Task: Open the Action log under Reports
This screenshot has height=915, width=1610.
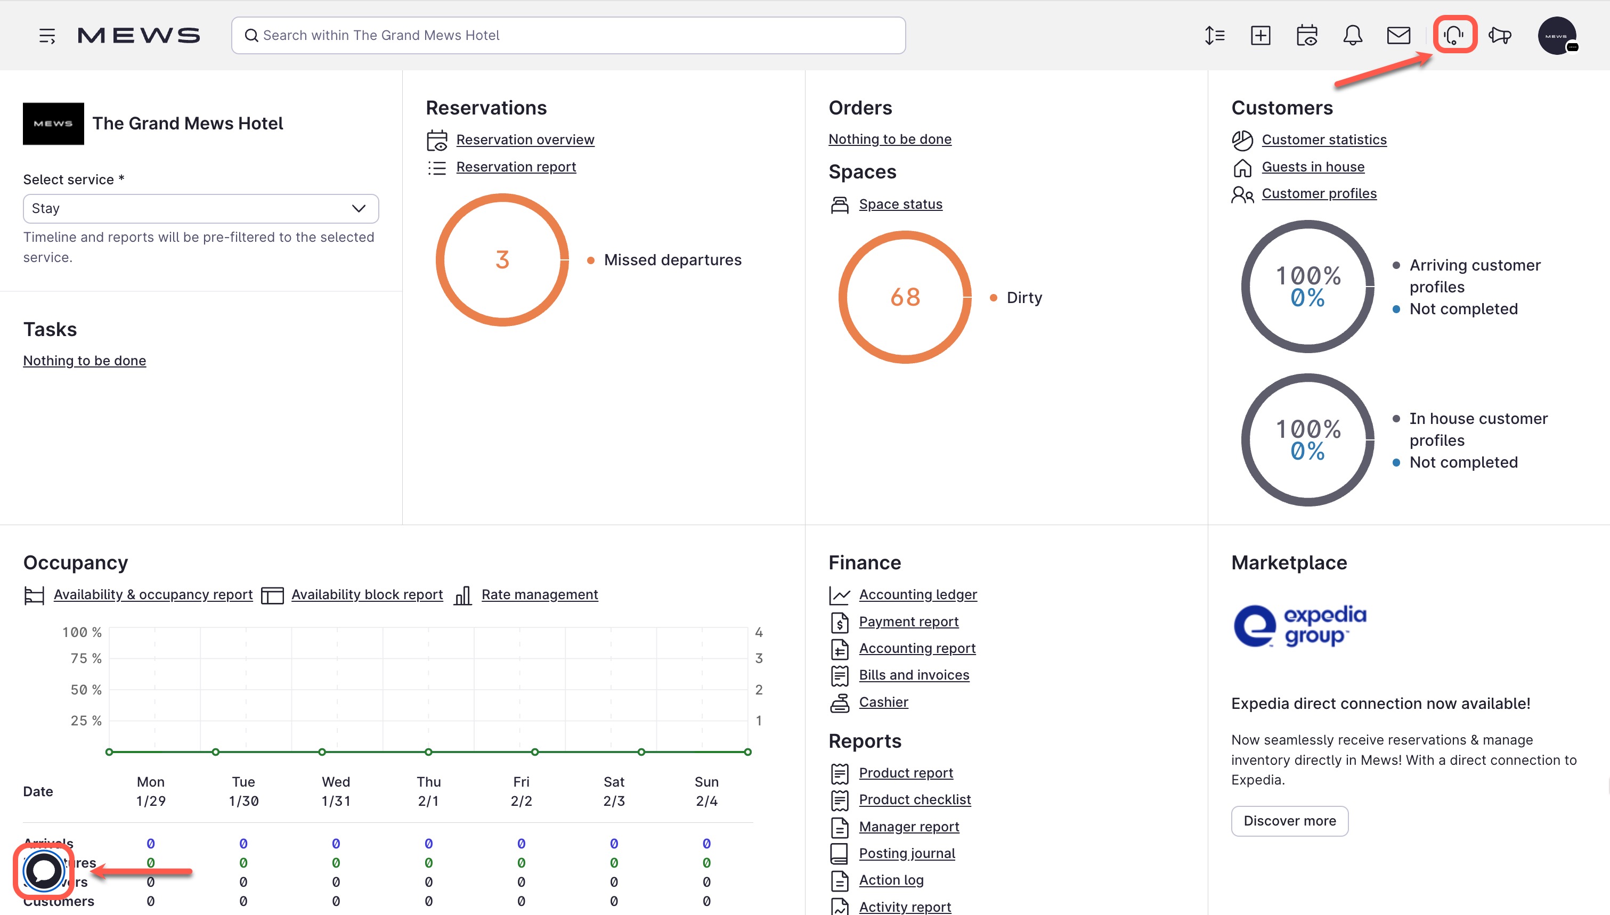Action: click(x=891, y=880)
